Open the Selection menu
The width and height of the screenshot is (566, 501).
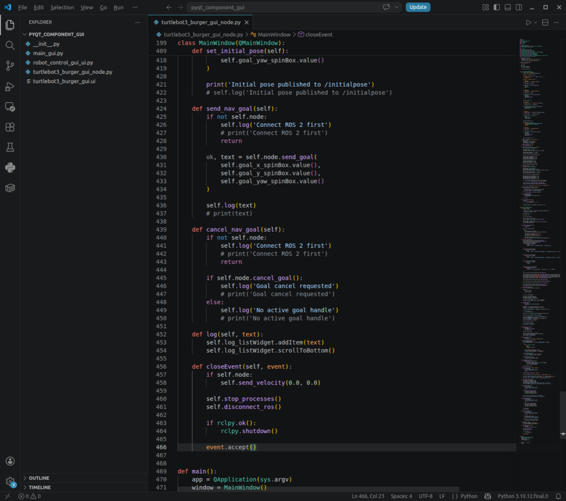[x=62, y=7]
